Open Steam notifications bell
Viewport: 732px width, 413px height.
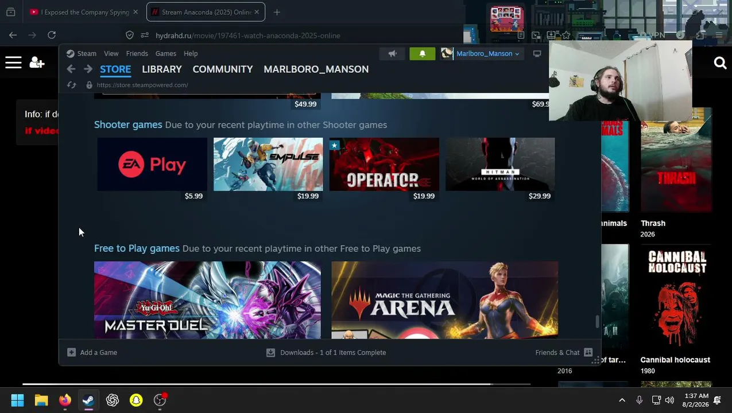coord(422,53)
